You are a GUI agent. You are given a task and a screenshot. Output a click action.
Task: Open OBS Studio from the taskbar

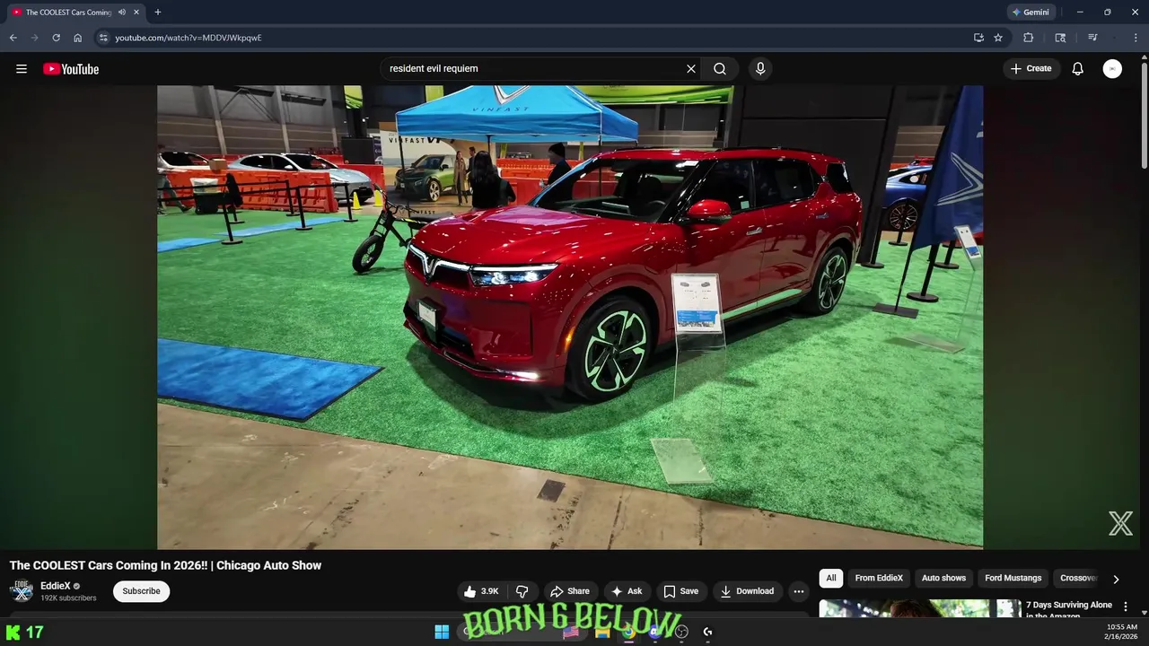[681, 632]
